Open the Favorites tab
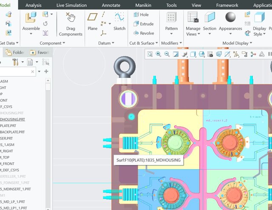Image resolution: width=272 pixels, height=210 pixels. point(39,52)
